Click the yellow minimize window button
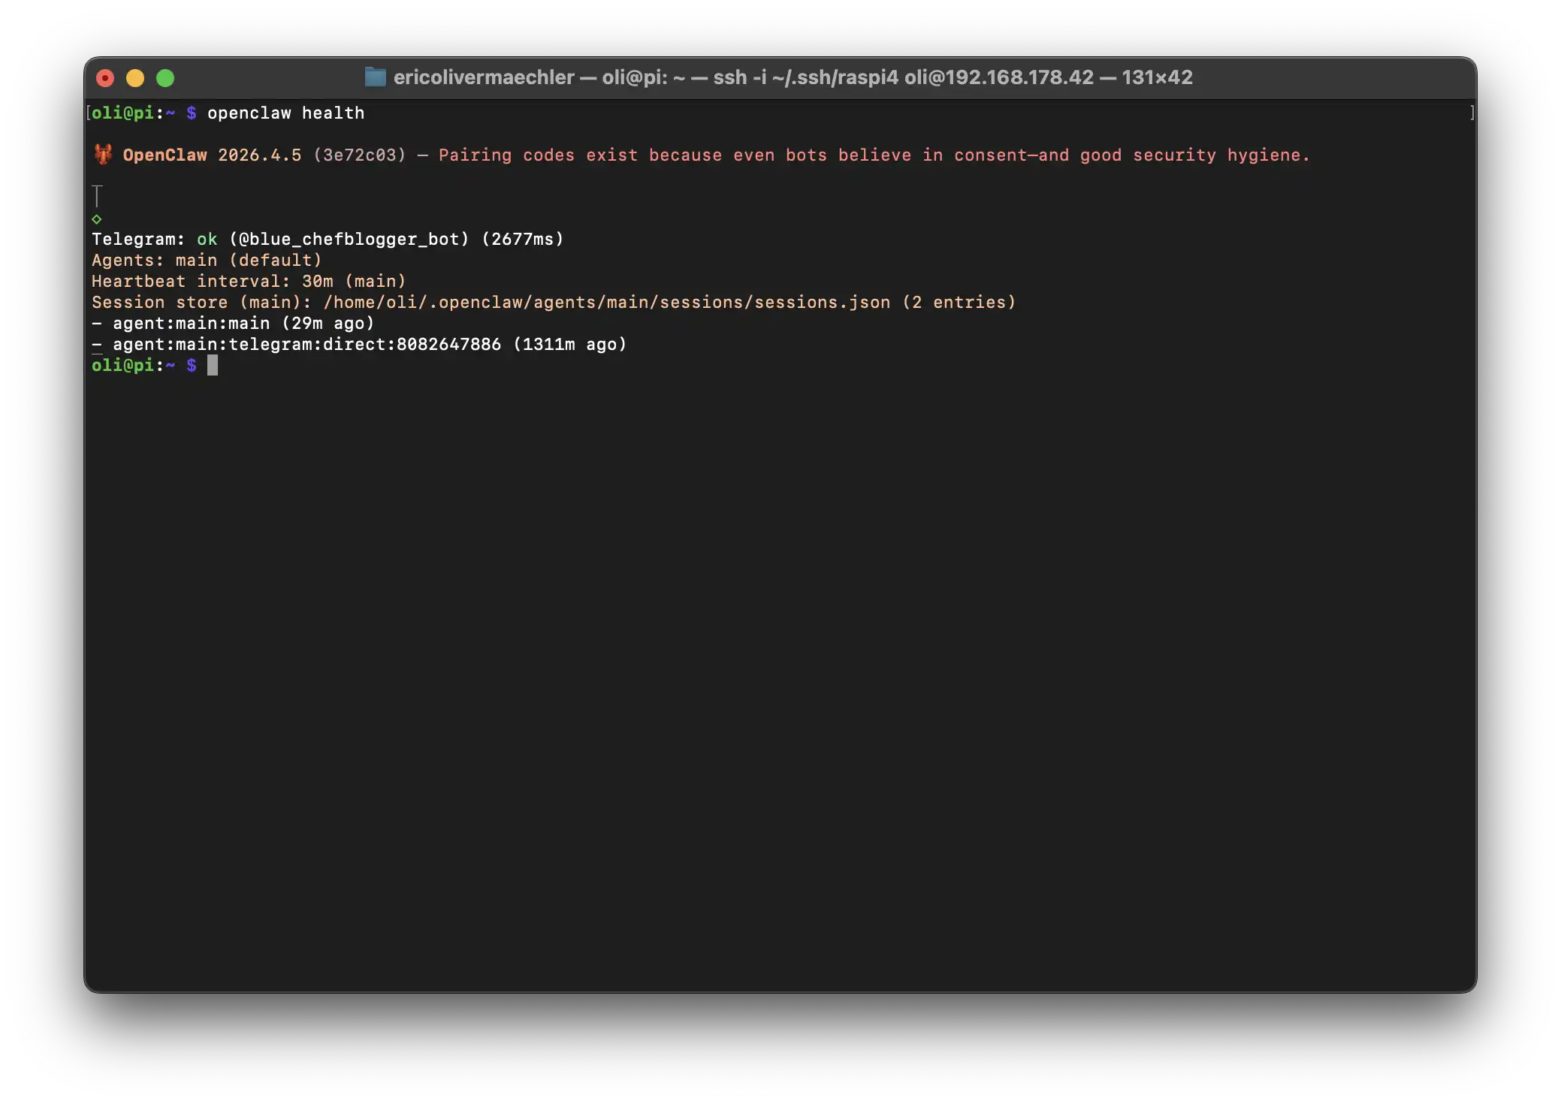The width and height of the screenshot is (1561, 1104). click(135, 78)
